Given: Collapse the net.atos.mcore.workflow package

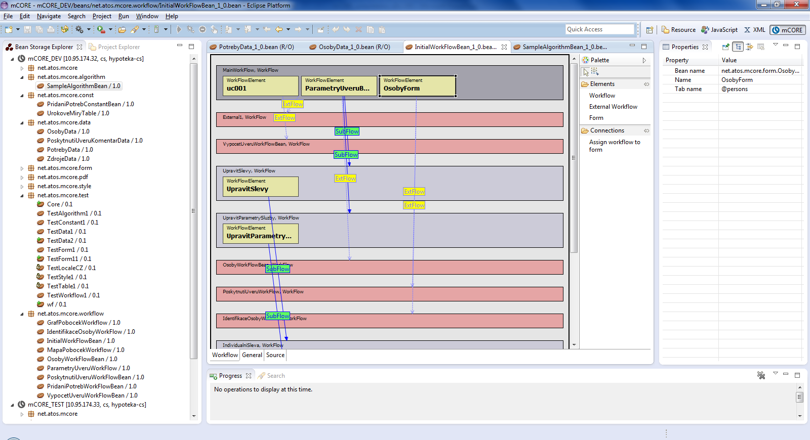Looking at the screenshot, I should (x=22, y=314).
